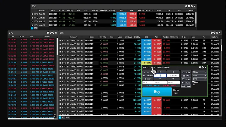
Task: Decrease order quantity with the down arrow
Action: point(160,79)
